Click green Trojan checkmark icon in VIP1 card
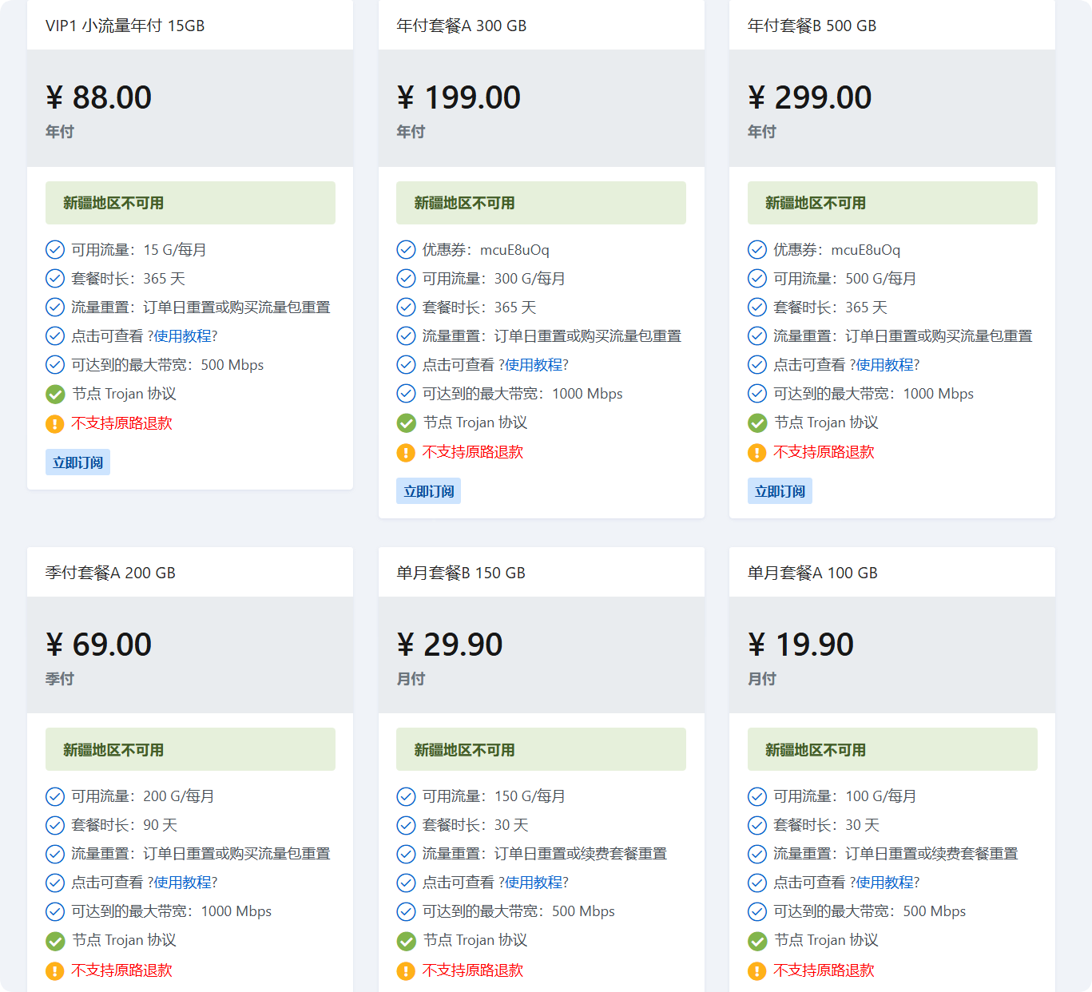 pos(55,394)
